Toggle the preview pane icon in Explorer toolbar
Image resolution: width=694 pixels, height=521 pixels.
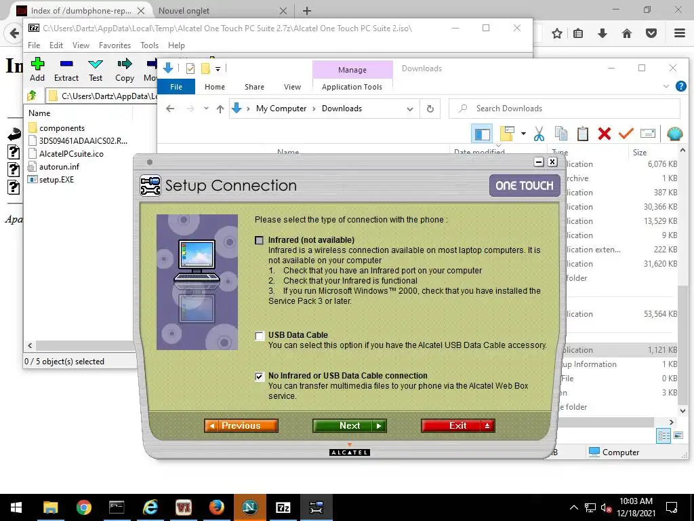pos(482,134)
